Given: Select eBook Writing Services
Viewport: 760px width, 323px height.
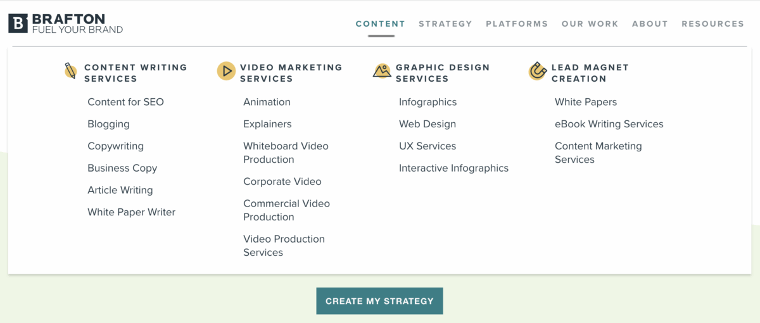Looking at the screenshot, I should click(609, 124).
